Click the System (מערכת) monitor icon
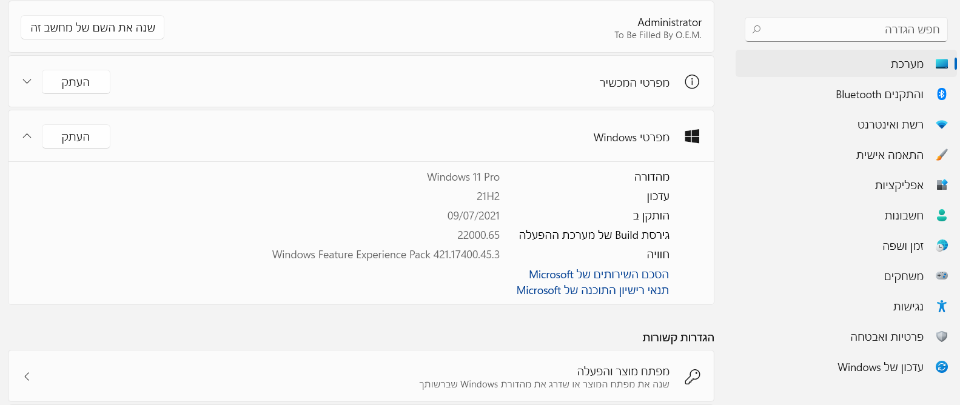This screenshot has height=405, width=960. [x=941, y=64]
